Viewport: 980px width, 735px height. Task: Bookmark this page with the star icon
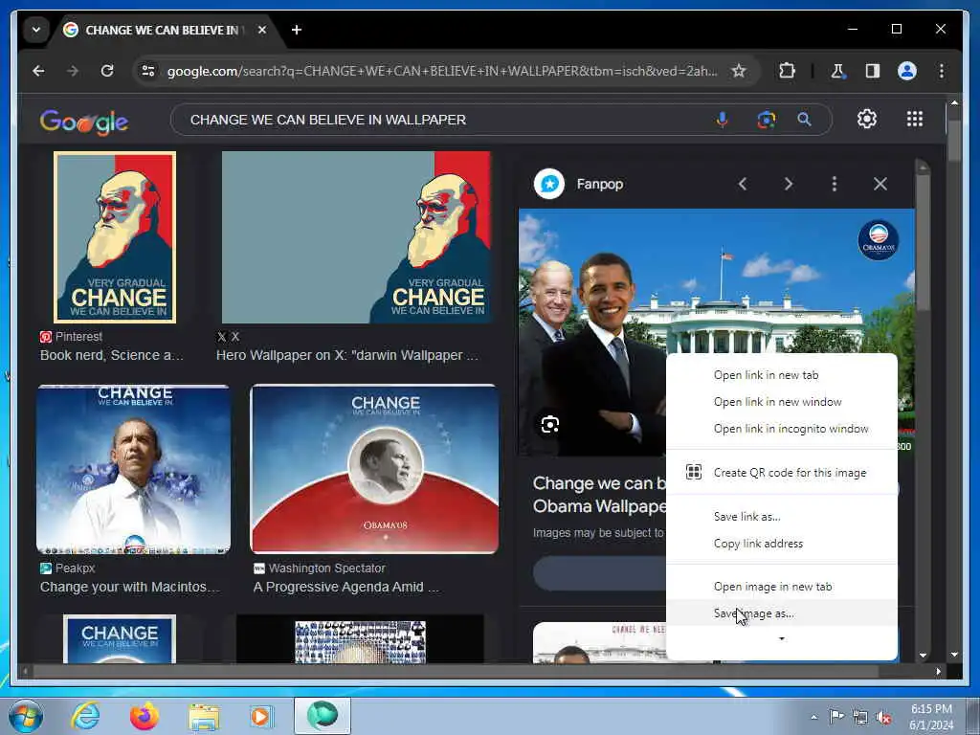point(739,71)
